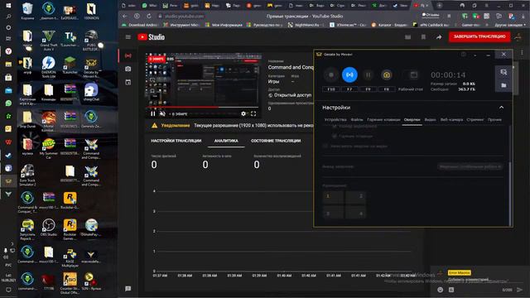Open the WhatsApp taskbar icon

[8, 103]
